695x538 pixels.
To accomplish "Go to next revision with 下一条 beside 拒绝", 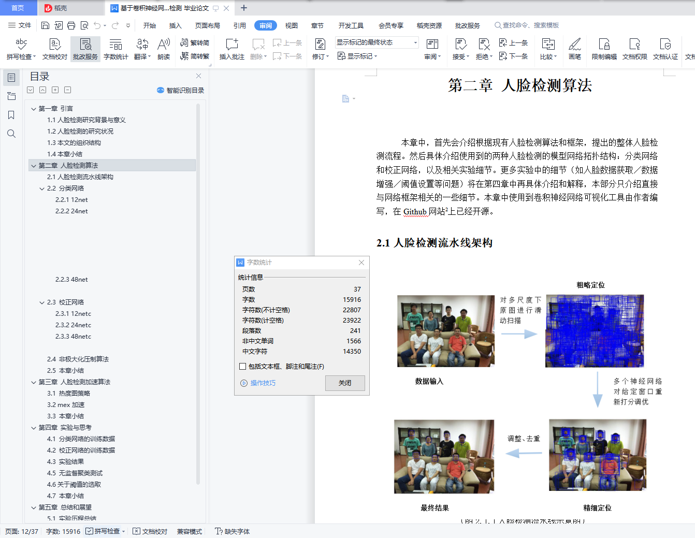I will (513, 56).
